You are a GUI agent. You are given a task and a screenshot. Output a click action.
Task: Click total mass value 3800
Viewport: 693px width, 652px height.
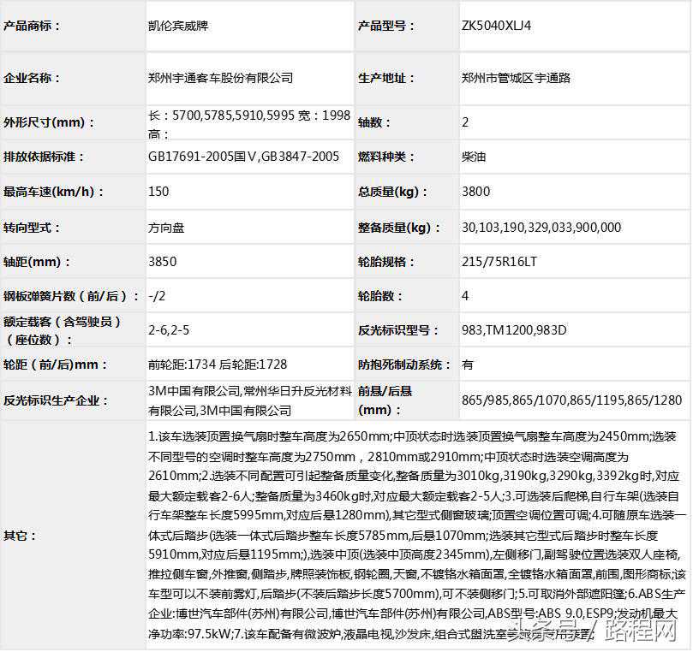pos(475,192)
